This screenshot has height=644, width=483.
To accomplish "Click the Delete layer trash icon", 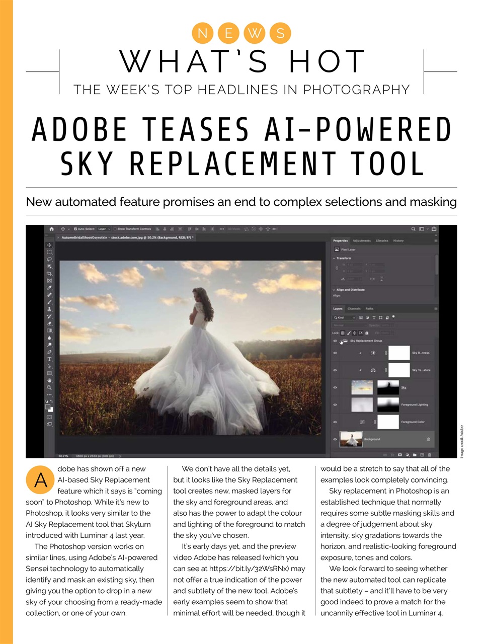I will coord(429,454).
